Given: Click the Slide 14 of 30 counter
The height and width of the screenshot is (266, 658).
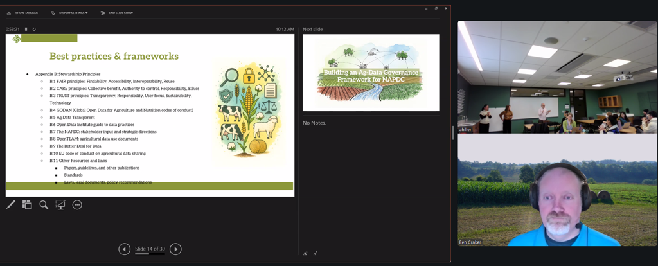Looking at the screenshot, I should pyautogui.click(x=150, y=249).
